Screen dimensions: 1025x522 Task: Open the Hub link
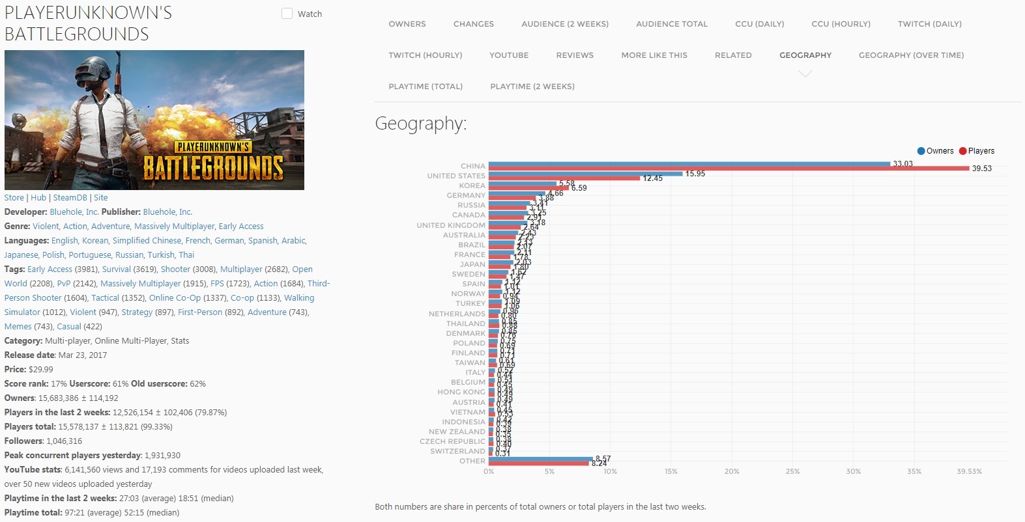[38, 198]
